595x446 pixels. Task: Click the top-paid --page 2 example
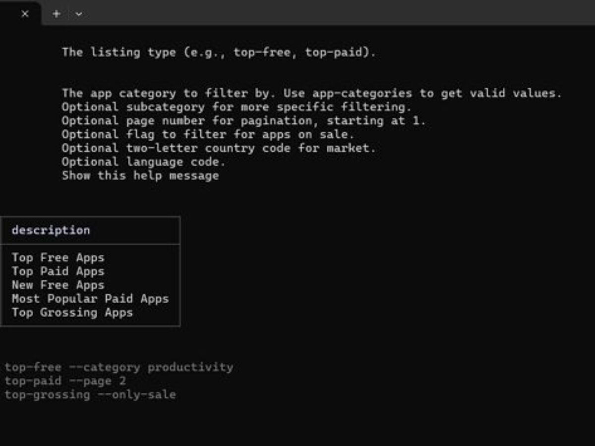pos(65,381)
